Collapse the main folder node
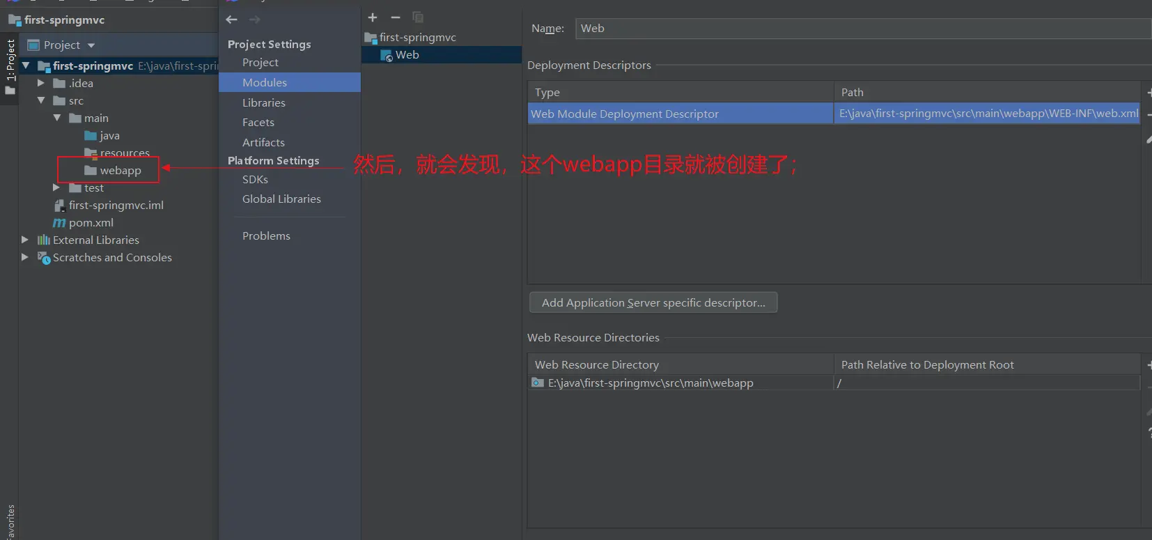Screen dimensions: 1152x540 click(x=57, y=118)
